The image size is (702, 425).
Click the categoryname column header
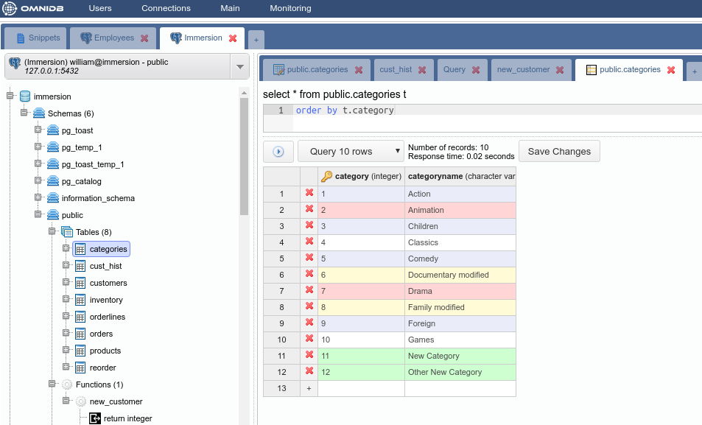pyautogui.click(x=460, y=177)
